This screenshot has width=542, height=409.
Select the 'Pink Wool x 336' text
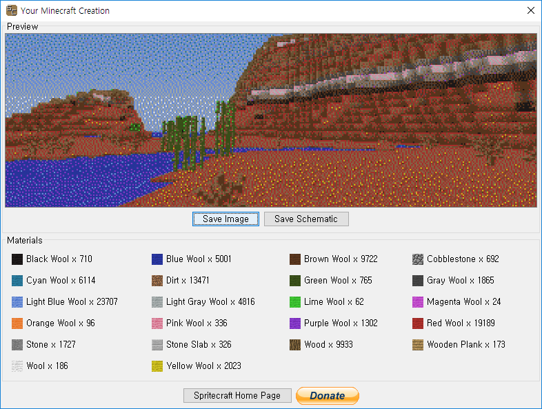[x=197, y=323]
